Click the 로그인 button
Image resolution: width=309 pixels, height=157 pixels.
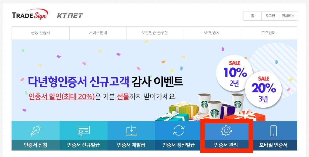(270, 16)
